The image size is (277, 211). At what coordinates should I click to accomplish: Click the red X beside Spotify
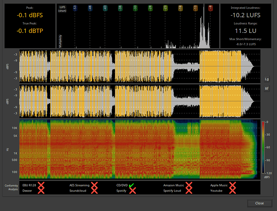tap(132, 191)
